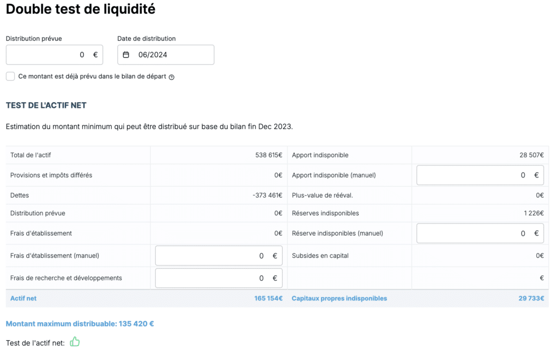Tick the 'déjà prévu dans le bilan' checkbox
This screenshot has width=558, height=357.
10,76
